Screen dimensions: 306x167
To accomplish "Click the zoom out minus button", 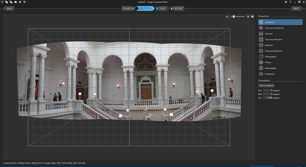I will pos(227,17).
